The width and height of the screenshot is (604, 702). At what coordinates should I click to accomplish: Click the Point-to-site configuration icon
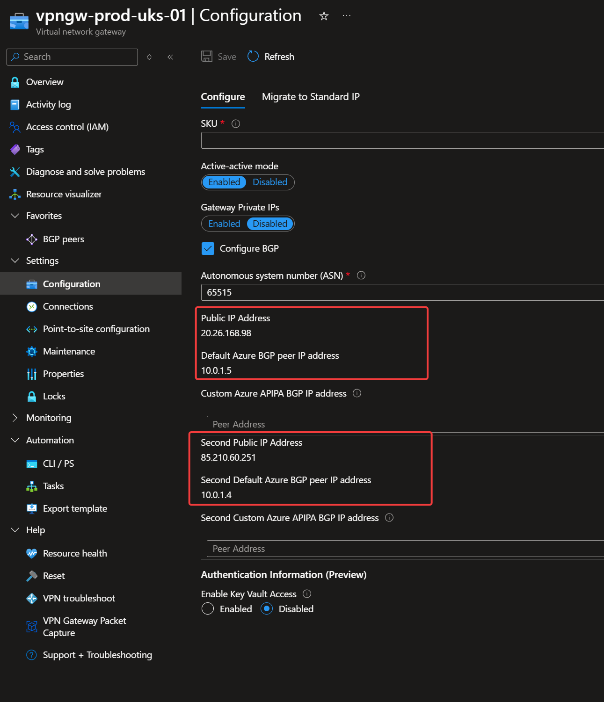(x=32, y=329)
